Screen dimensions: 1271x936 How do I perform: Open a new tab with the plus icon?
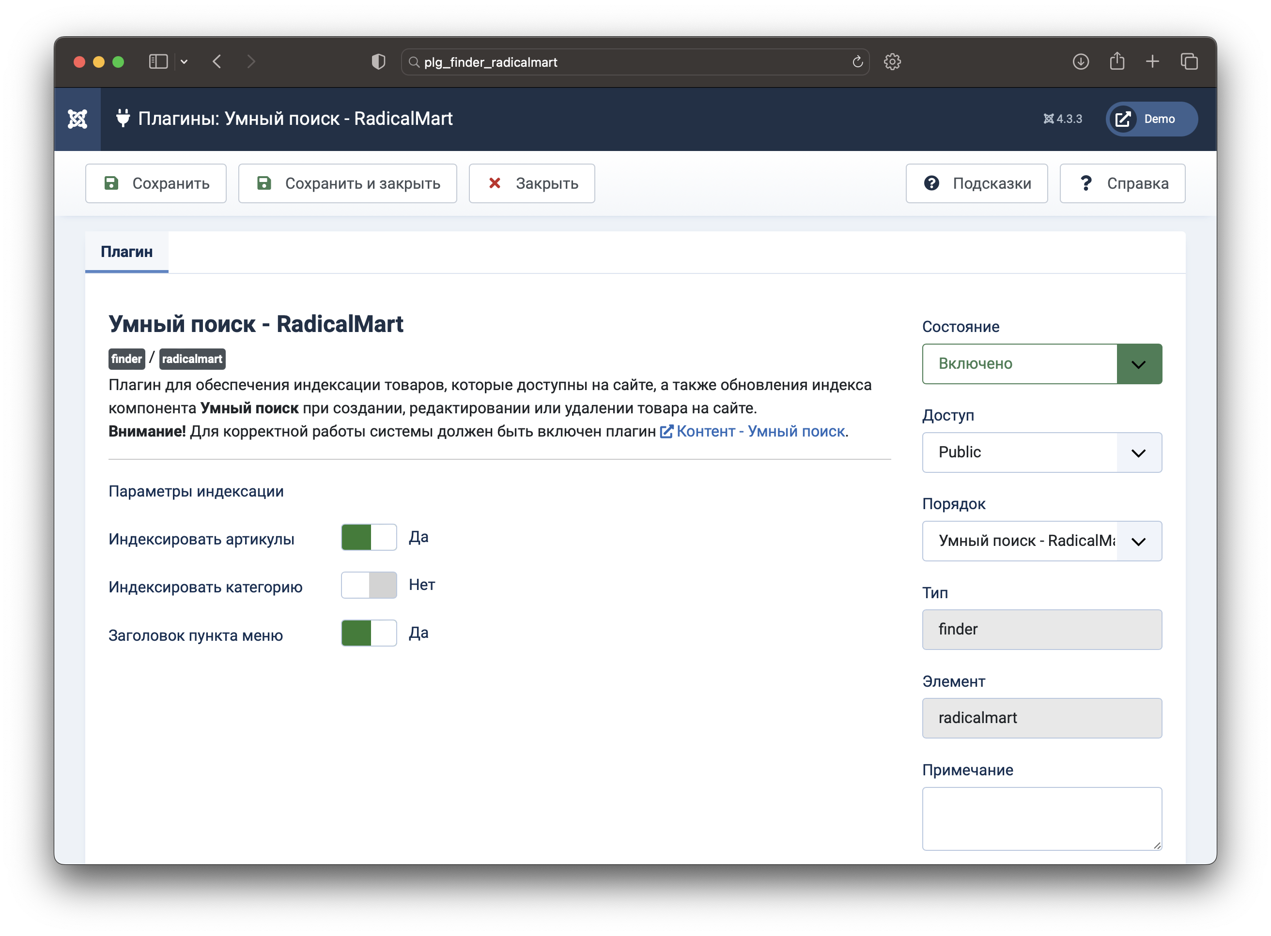coord(1152,62)
